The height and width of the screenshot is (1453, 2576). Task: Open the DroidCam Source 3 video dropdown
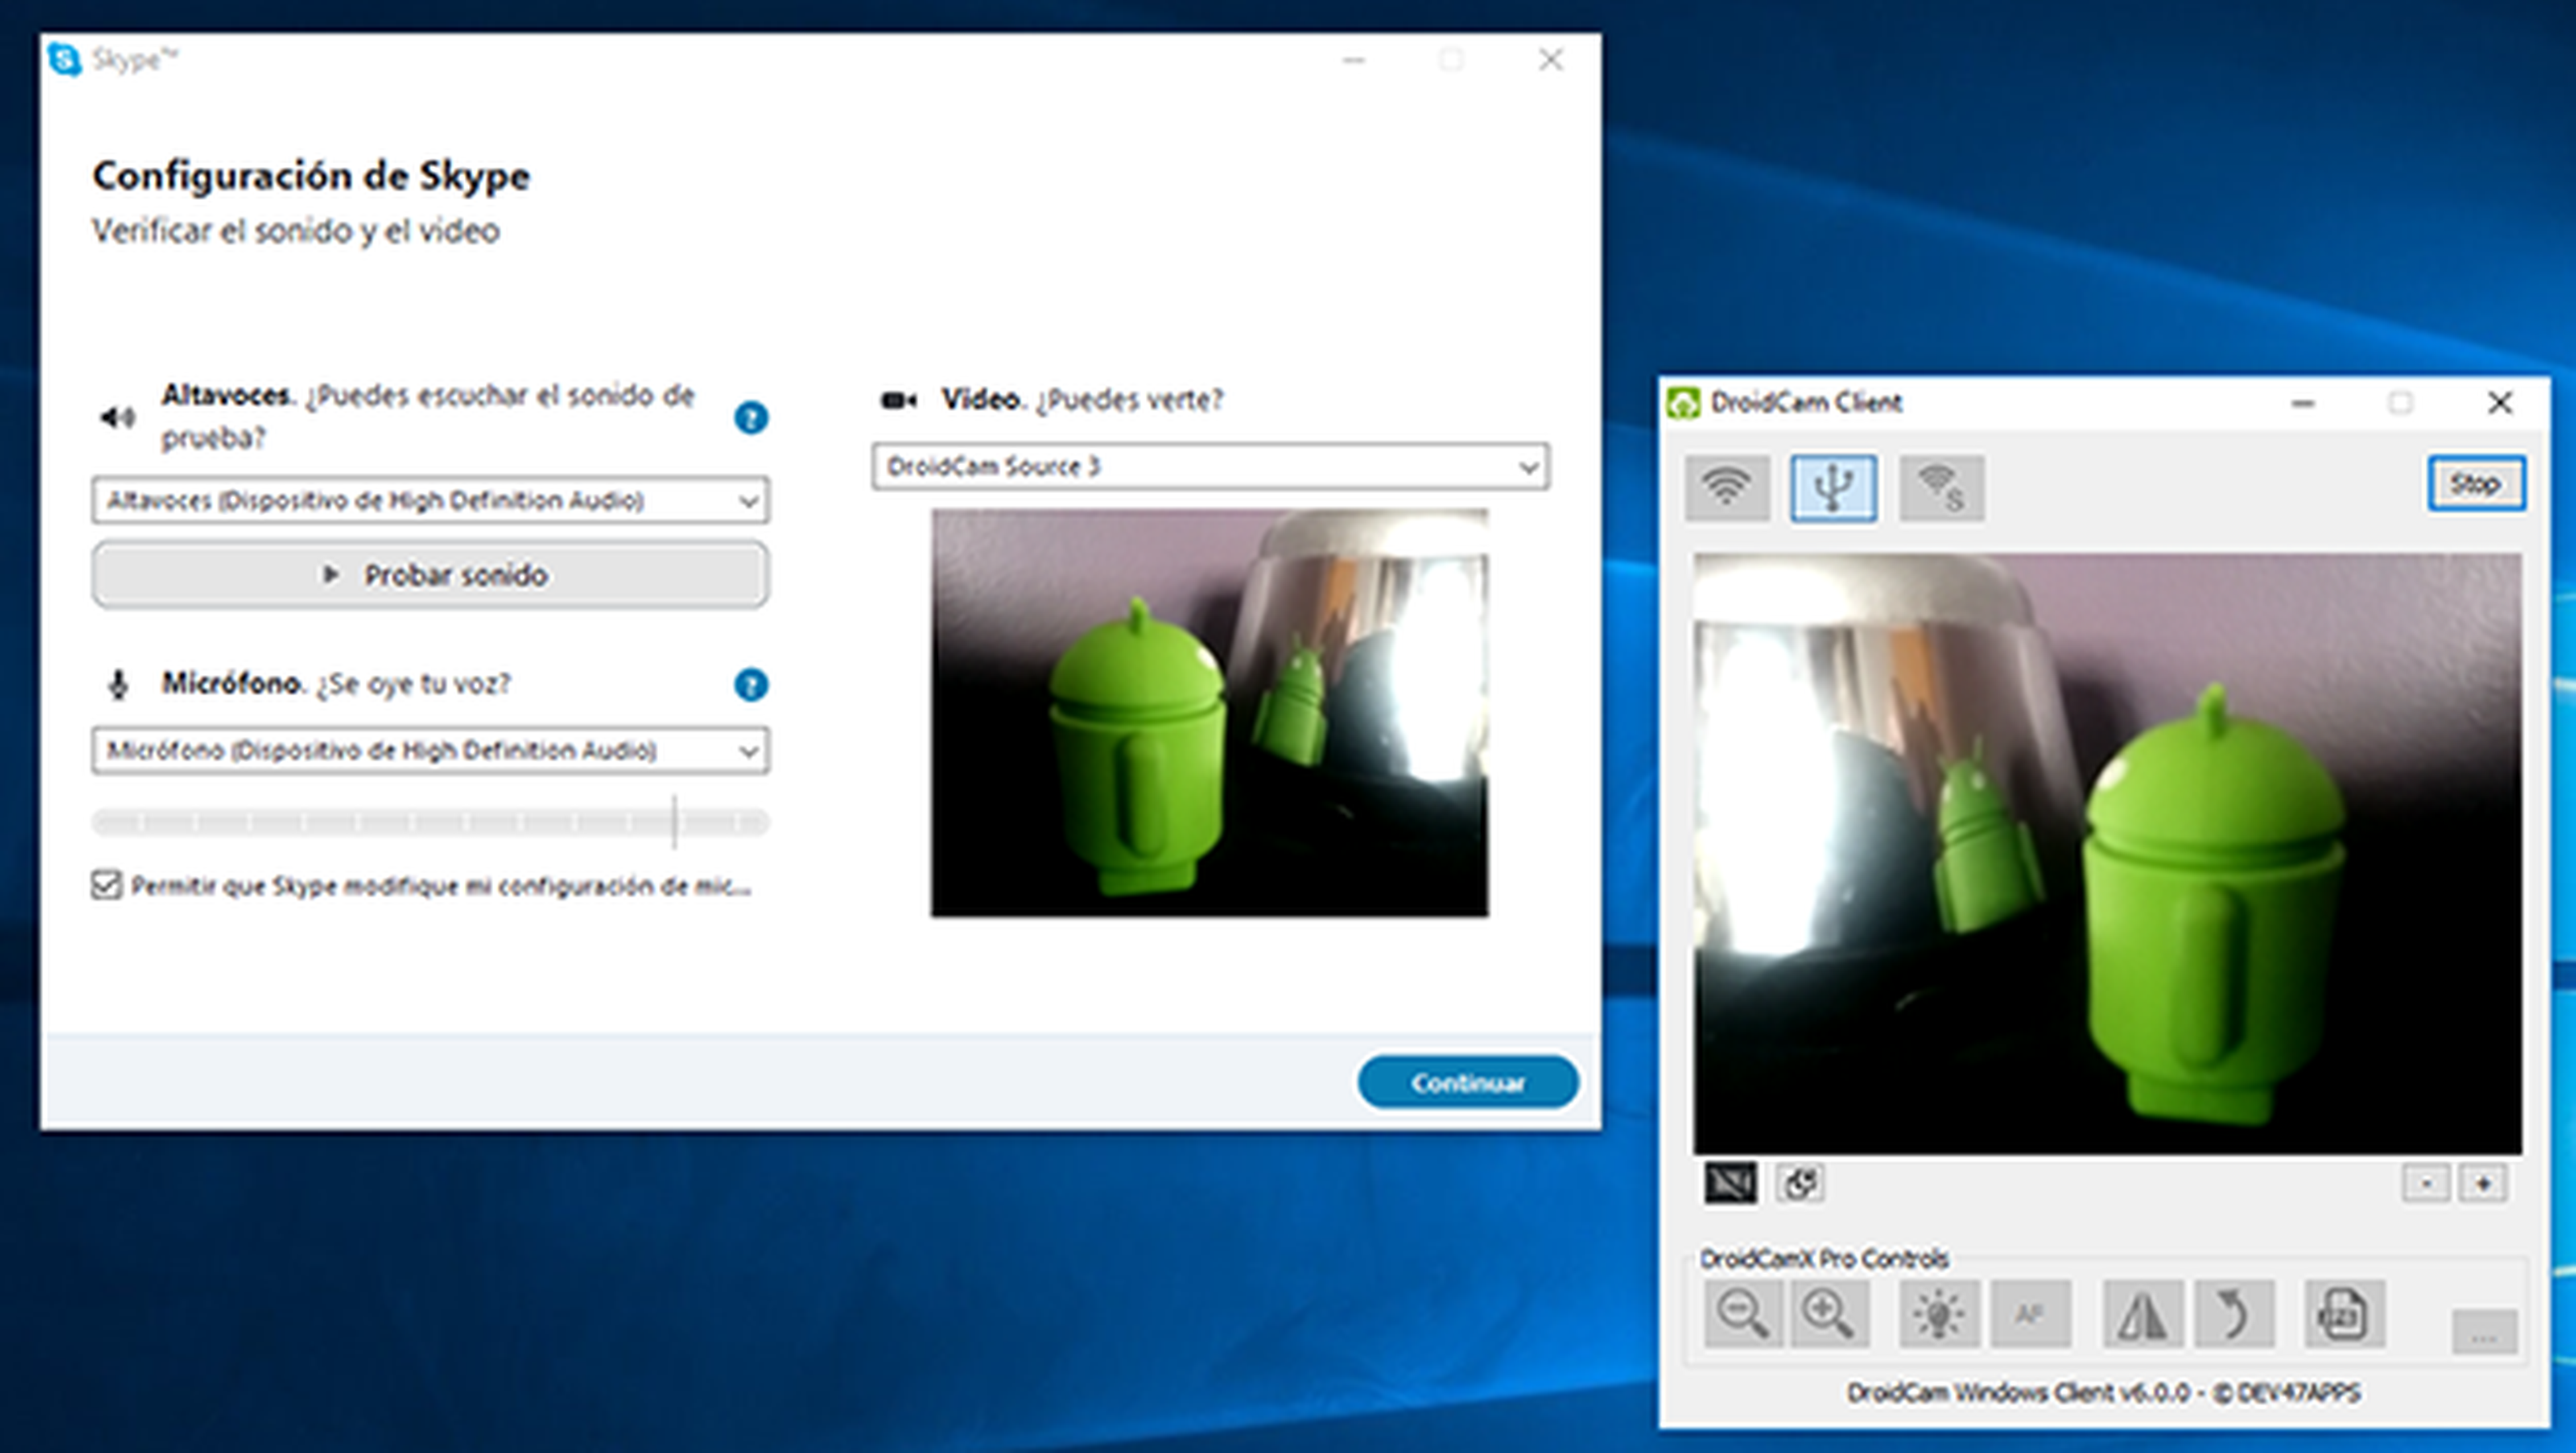click(x=1210, y=466)
